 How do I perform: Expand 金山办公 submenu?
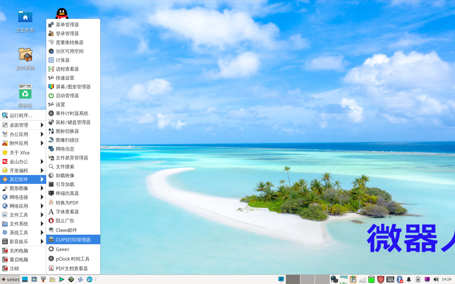pos(23,162)
